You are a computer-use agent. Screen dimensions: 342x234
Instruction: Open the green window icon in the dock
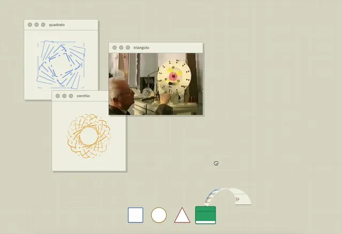pyautogui.click(x=205, y=215)
